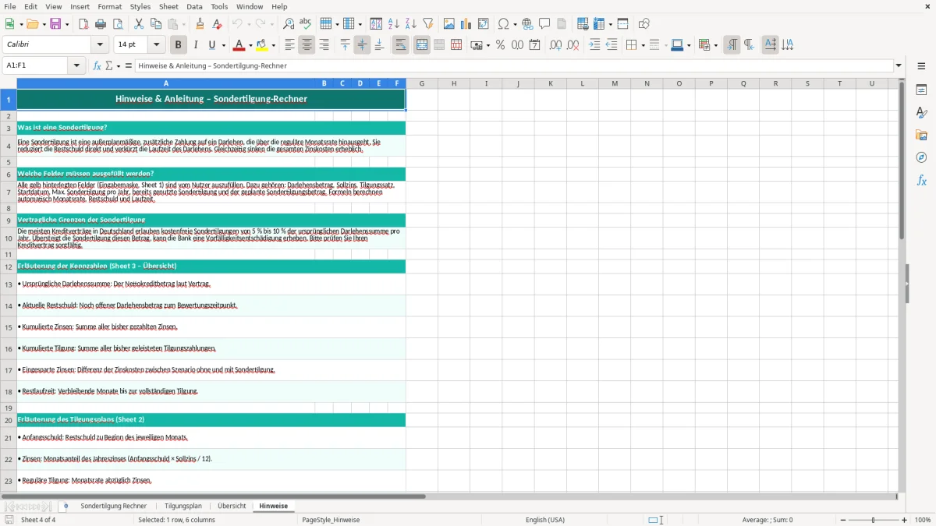
Task: Click Format as Percent icon
Action: pos(501,45)
